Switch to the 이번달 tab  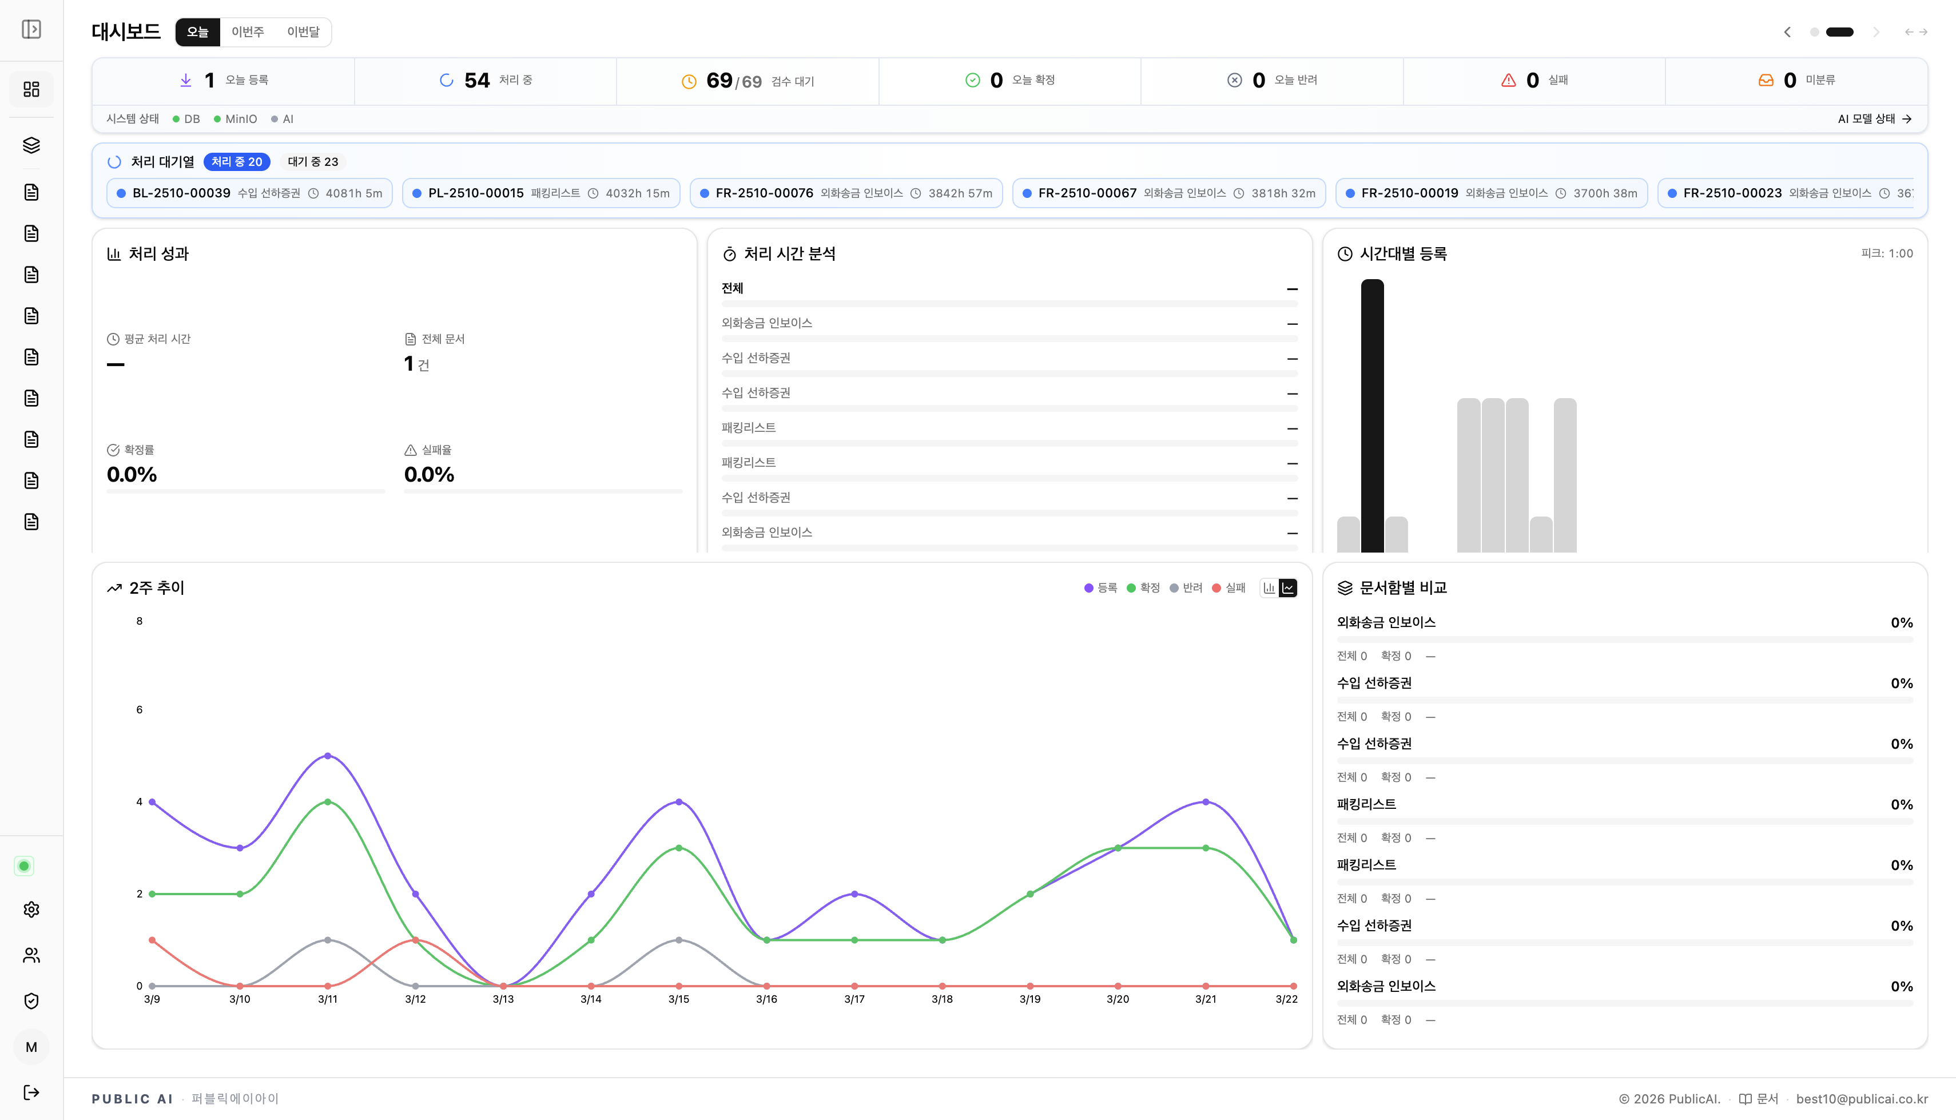tap(303, 31)
